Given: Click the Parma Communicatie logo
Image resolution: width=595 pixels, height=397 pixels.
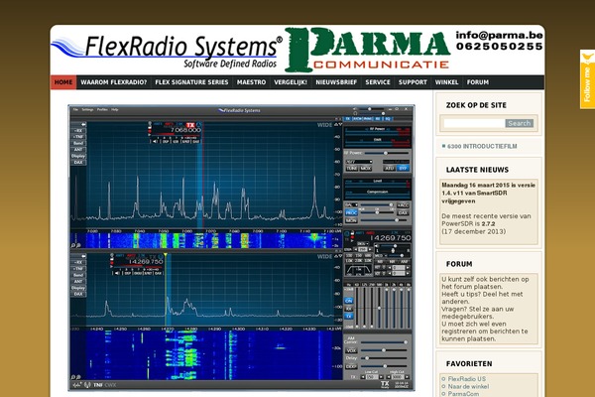Looking at the screenshot, I should pyautogui.click(x=367, y=50).
